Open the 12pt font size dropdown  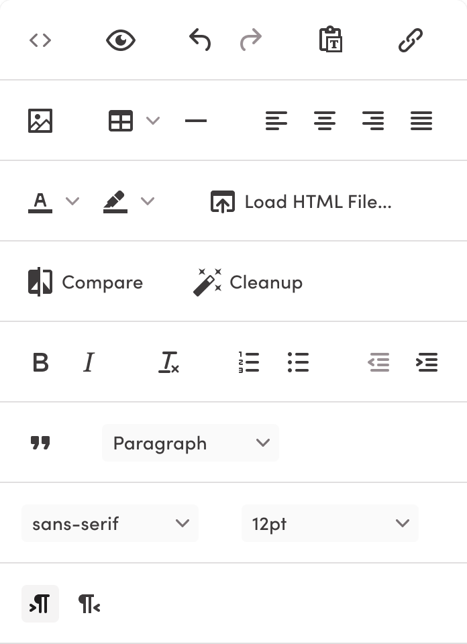(329, 523)
